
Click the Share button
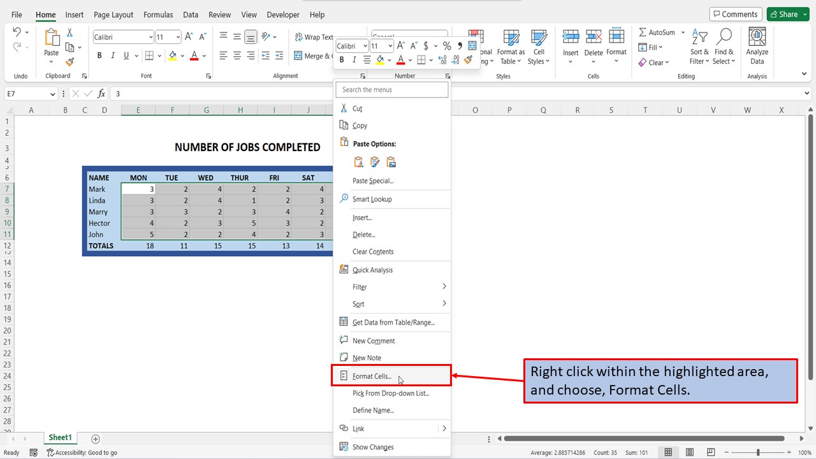coord(787,13)
